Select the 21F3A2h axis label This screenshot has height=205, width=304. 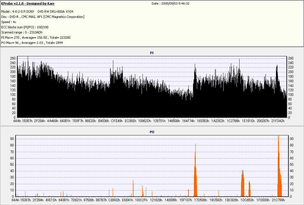278,121
